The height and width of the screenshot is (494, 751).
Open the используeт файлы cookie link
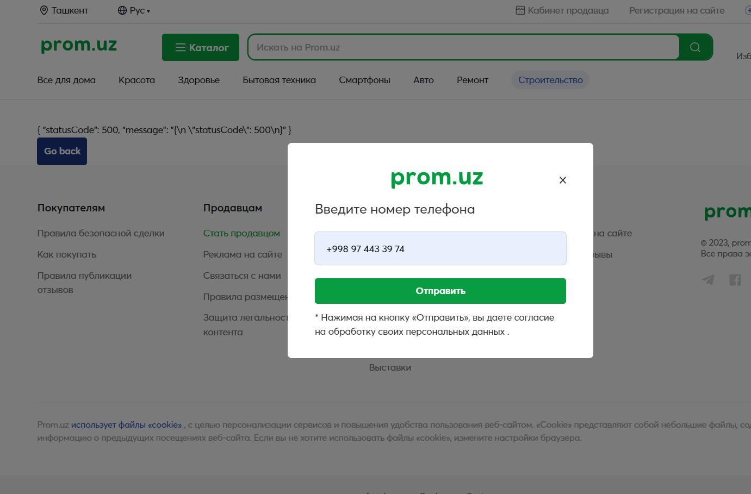point(126,424)
